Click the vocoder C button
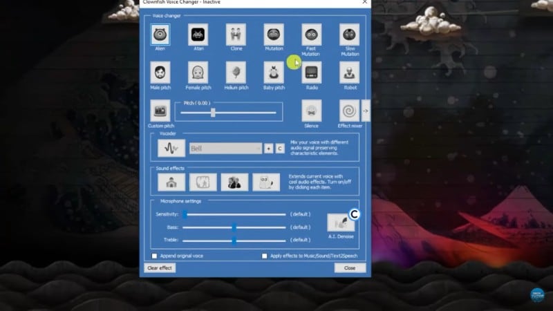 pos(280,149)
